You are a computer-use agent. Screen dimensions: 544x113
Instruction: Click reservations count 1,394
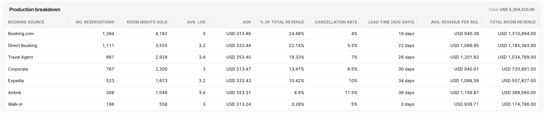click(x=108, y=34)
